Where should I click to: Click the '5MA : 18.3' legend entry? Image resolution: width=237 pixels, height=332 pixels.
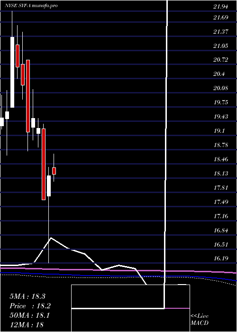tap(27, 296)
